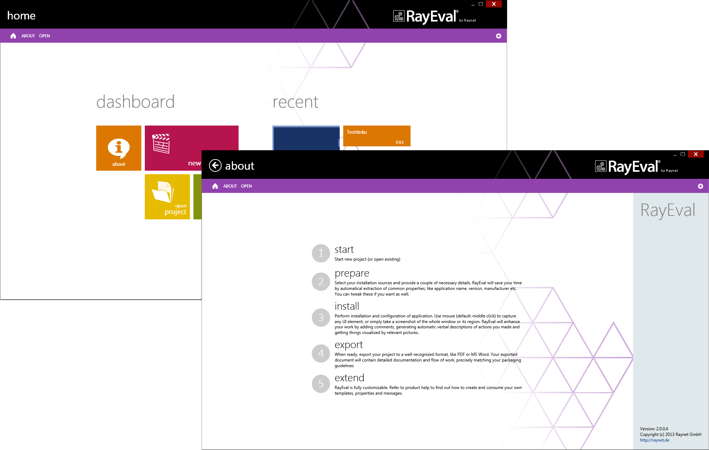Click the 'prepare' heading
Image resolution: width=709 pixels, height=450 pixels.
click(x=352, y=274)
